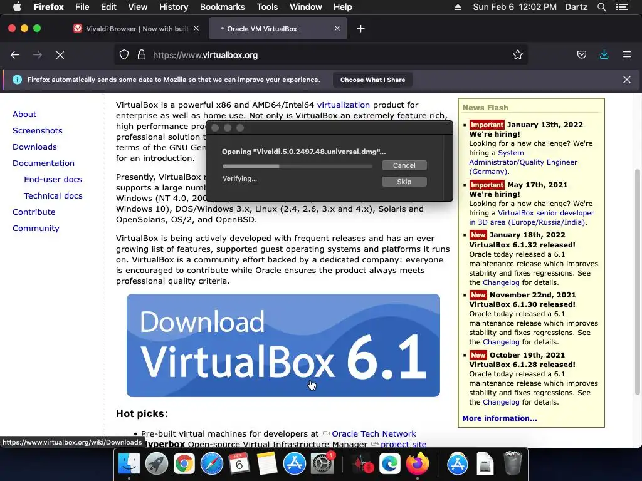Open the Documentation sidebar link
Image resolution: width=642 pixels, height=481 pixels.
tap(43, 163)
